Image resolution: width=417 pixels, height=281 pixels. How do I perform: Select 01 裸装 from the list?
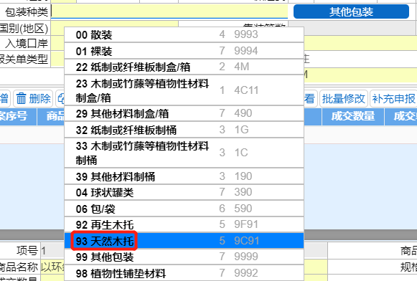click(184, 51)
